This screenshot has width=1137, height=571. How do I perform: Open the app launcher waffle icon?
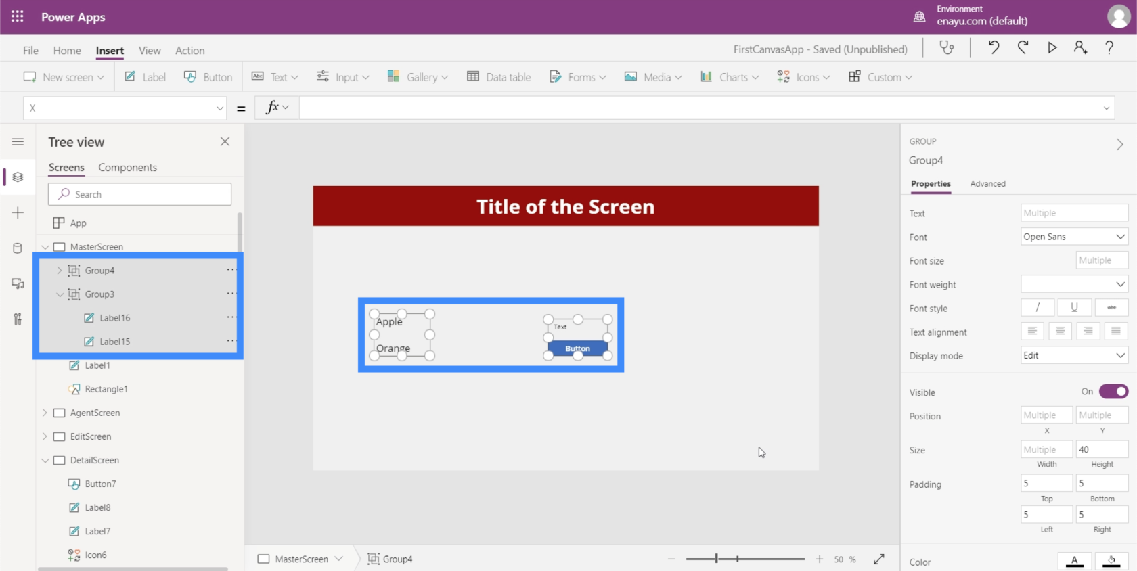[18, 17]
